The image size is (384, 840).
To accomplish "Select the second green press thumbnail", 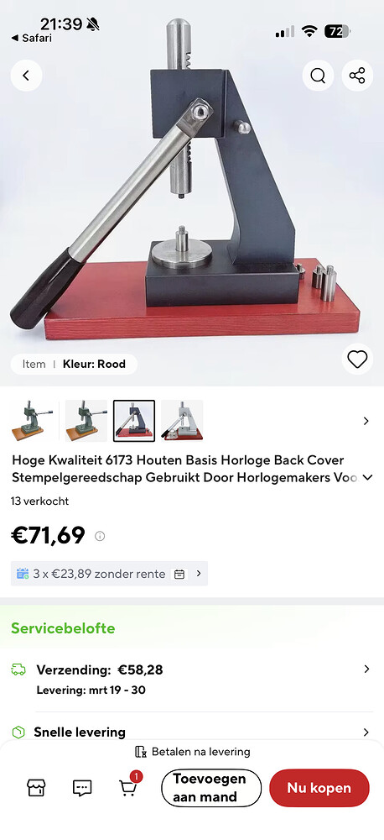I will click(86, 421).
